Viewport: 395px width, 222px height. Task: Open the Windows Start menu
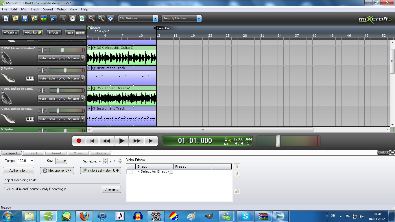point(7,216)
